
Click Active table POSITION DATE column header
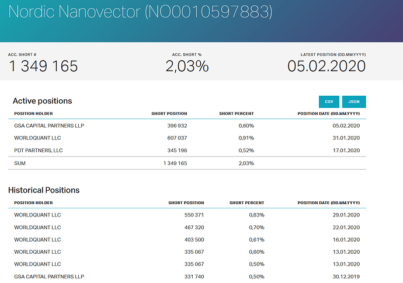pos(329,114)
